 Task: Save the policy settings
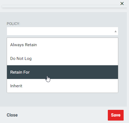pyautogui.click(x=116, y=115)
